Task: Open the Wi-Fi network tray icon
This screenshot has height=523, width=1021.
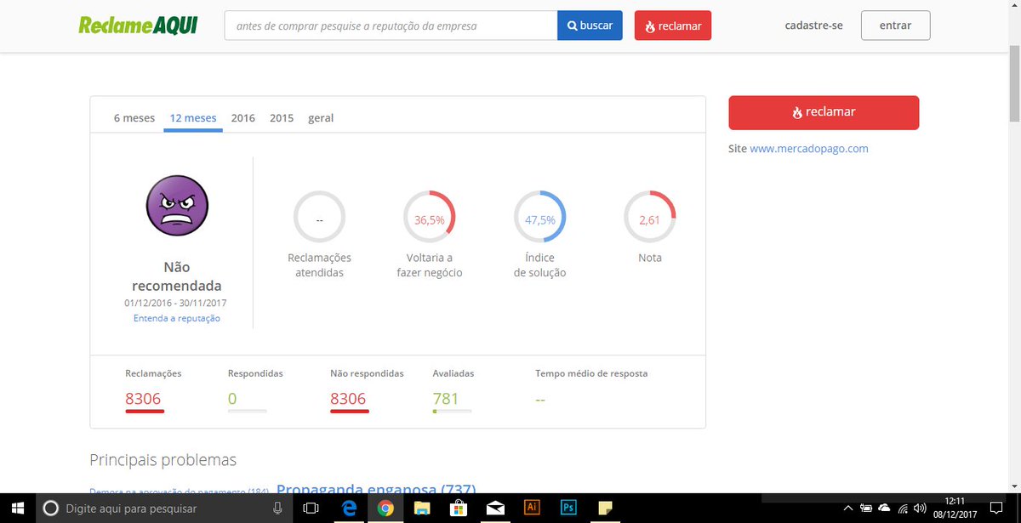Action: pyautogui.click(x=904, y=509)
